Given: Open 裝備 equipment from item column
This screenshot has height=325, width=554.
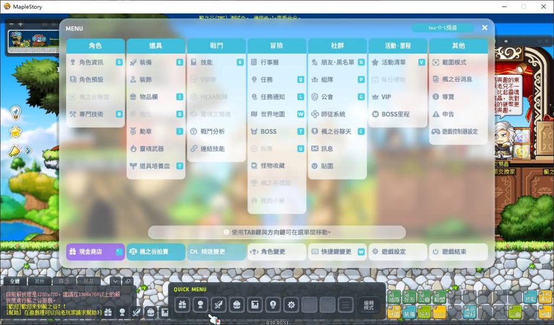Looking at the screenshot, I should pyautogui.click(x=156, y=62).
